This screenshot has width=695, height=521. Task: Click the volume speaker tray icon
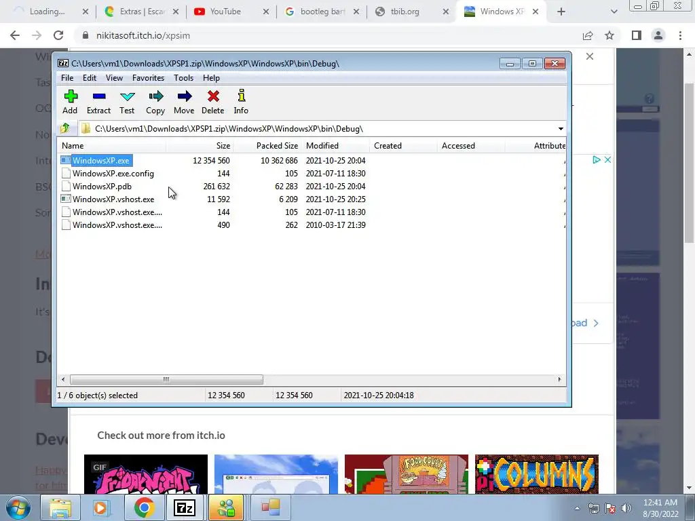coord(626,508)
